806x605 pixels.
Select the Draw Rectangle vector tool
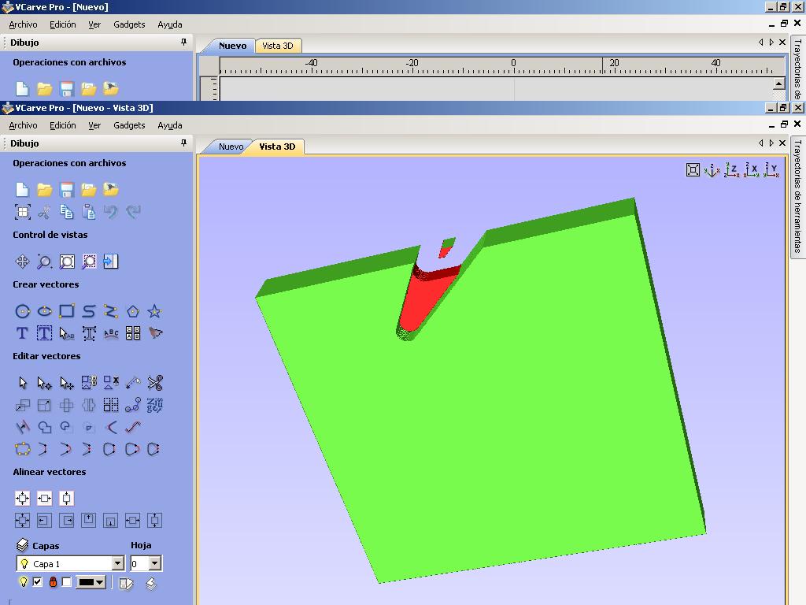click(x=67, y=311)
